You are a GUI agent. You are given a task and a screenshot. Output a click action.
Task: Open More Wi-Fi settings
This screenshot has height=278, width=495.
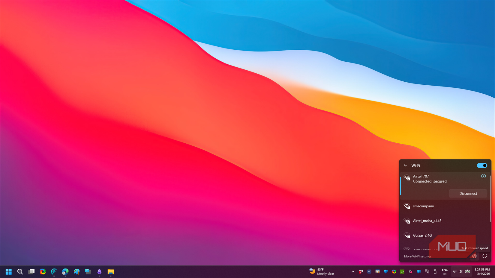[417, 256]
